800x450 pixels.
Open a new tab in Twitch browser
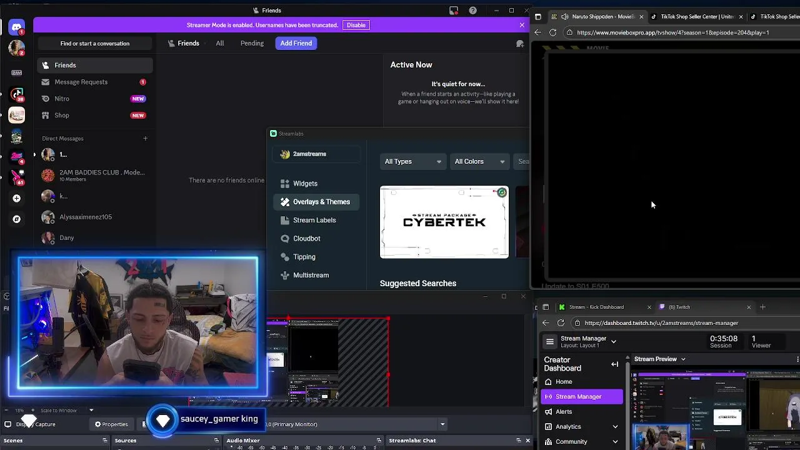762,307
